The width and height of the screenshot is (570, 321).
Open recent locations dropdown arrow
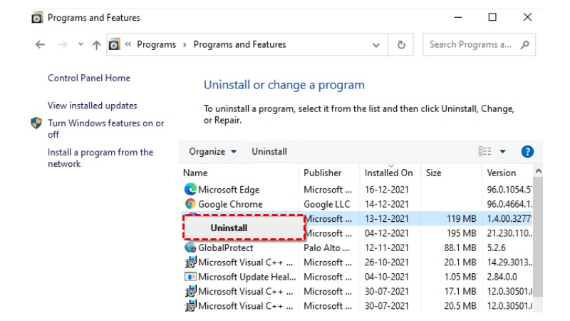(81, 44)
